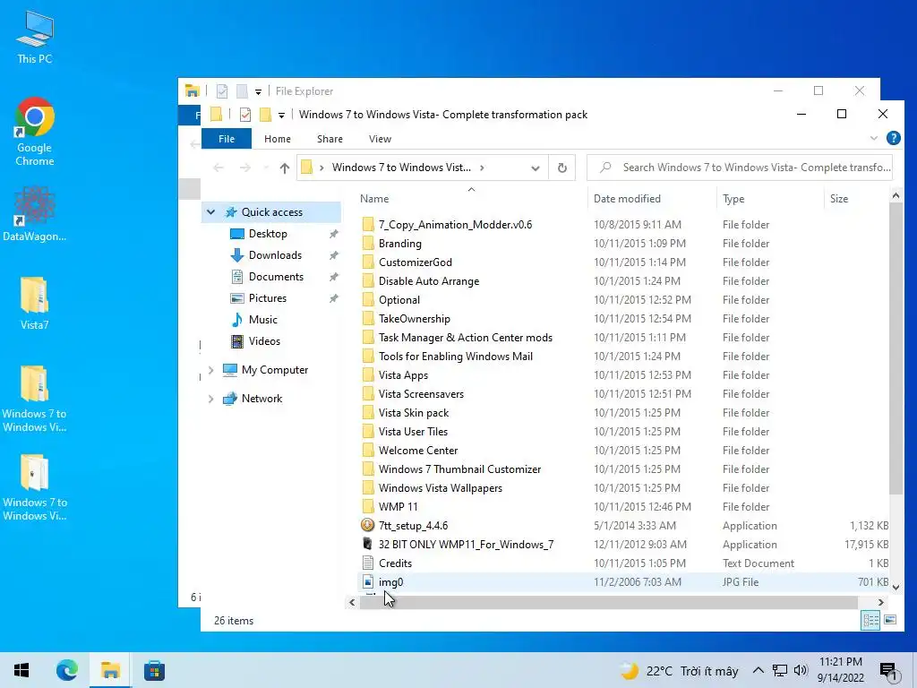Open Microsoft Edge from the taskbar
This screenshot has width=917, height=688.
[66, 670]
